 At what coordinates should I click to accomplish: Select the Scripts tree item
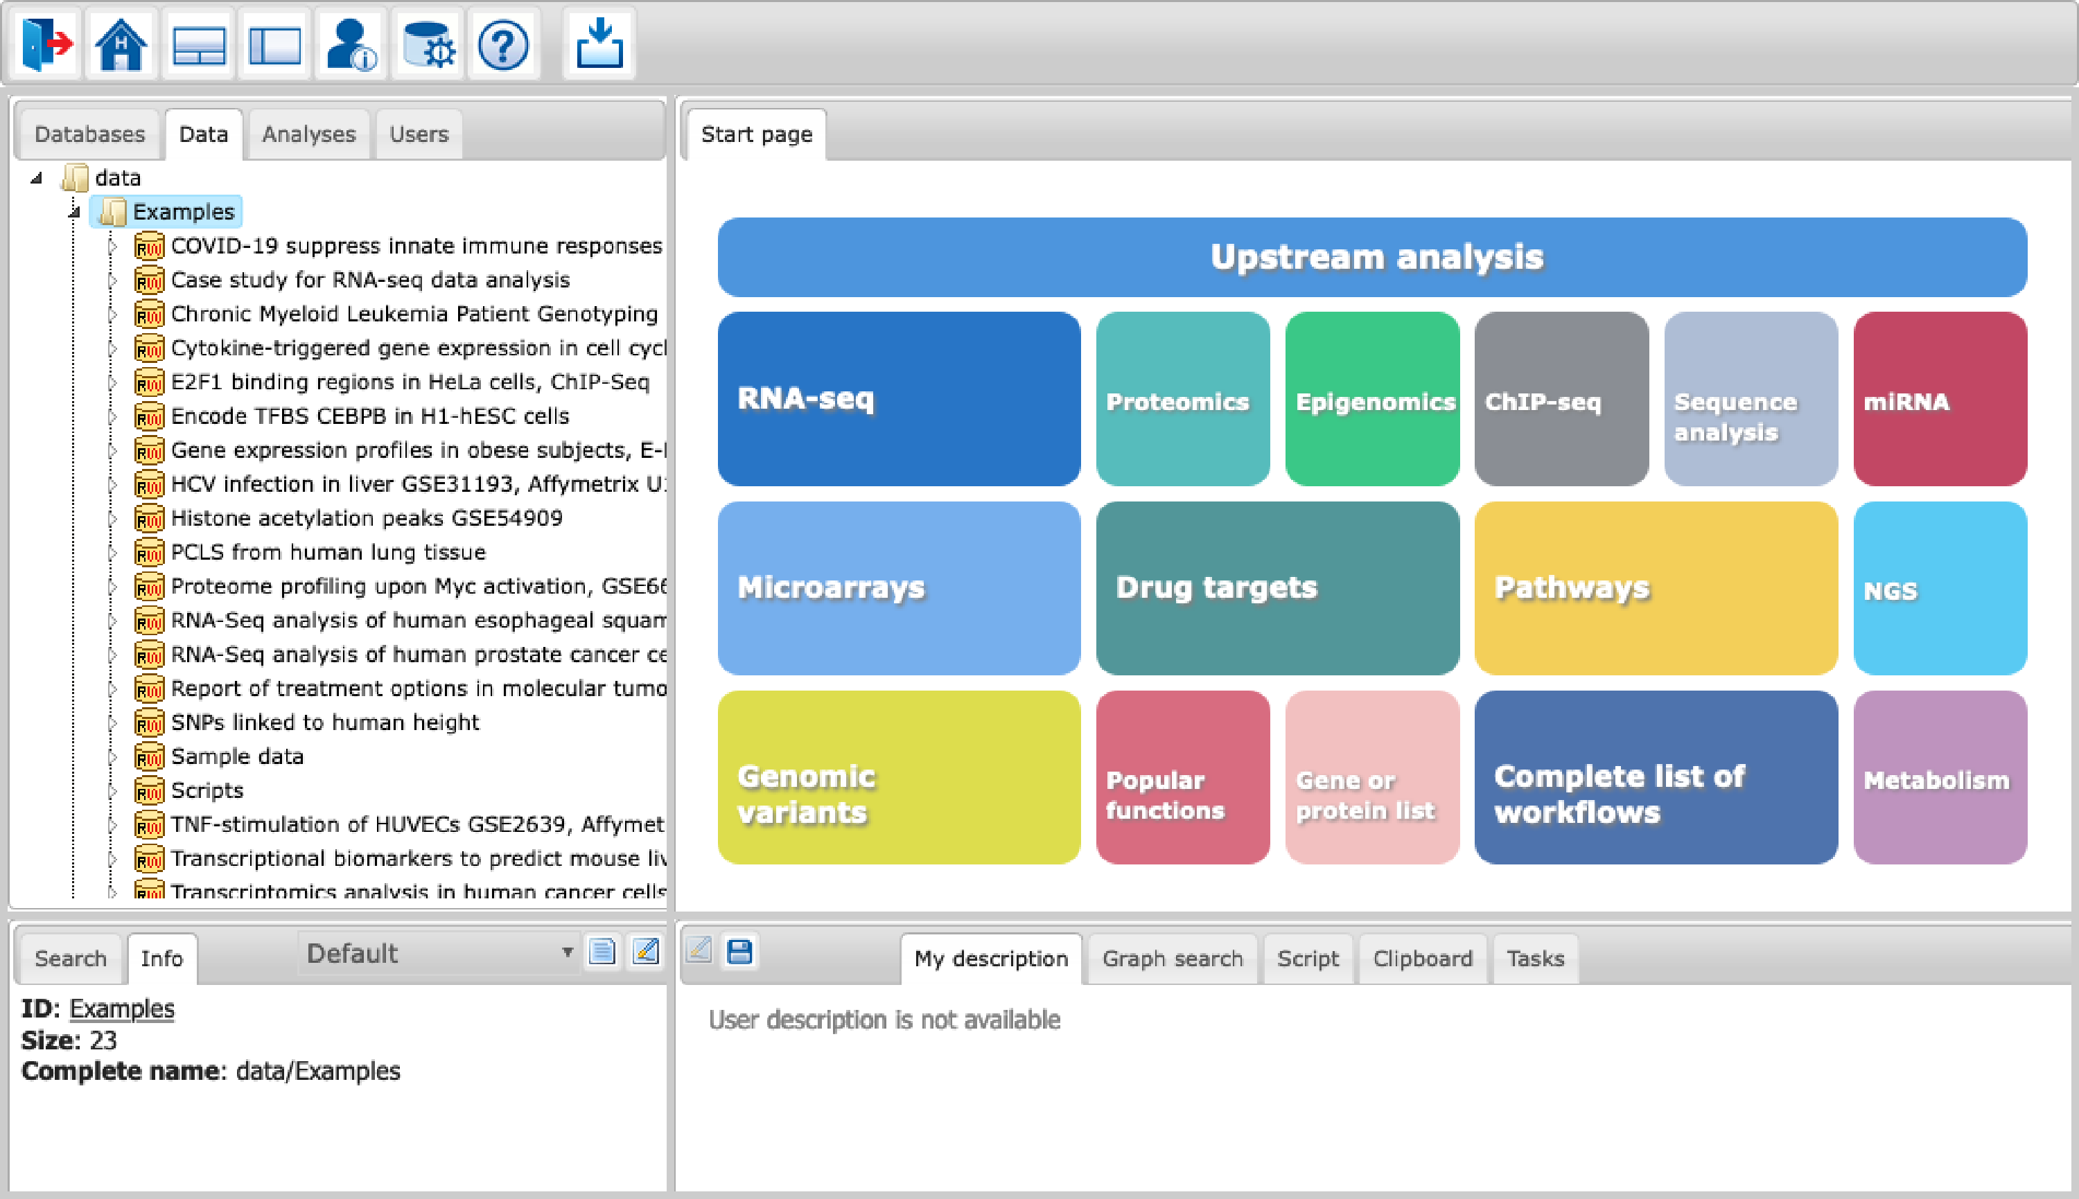click(207, 790)
